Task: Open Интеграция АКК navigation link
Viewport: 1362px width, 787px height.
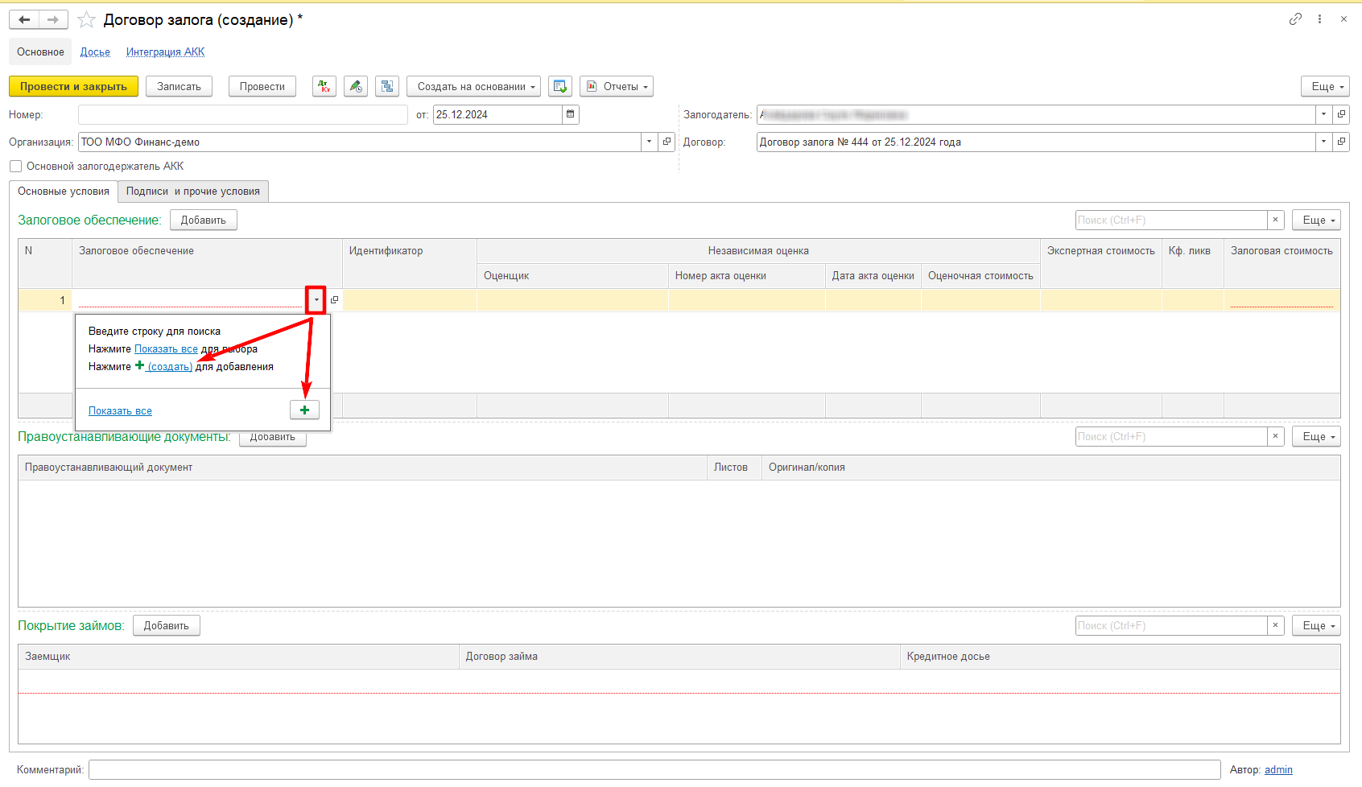Action: pos(165,52)
